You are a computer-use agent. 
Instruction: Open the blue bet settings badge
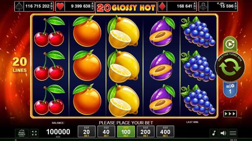(x=230, y=89)
